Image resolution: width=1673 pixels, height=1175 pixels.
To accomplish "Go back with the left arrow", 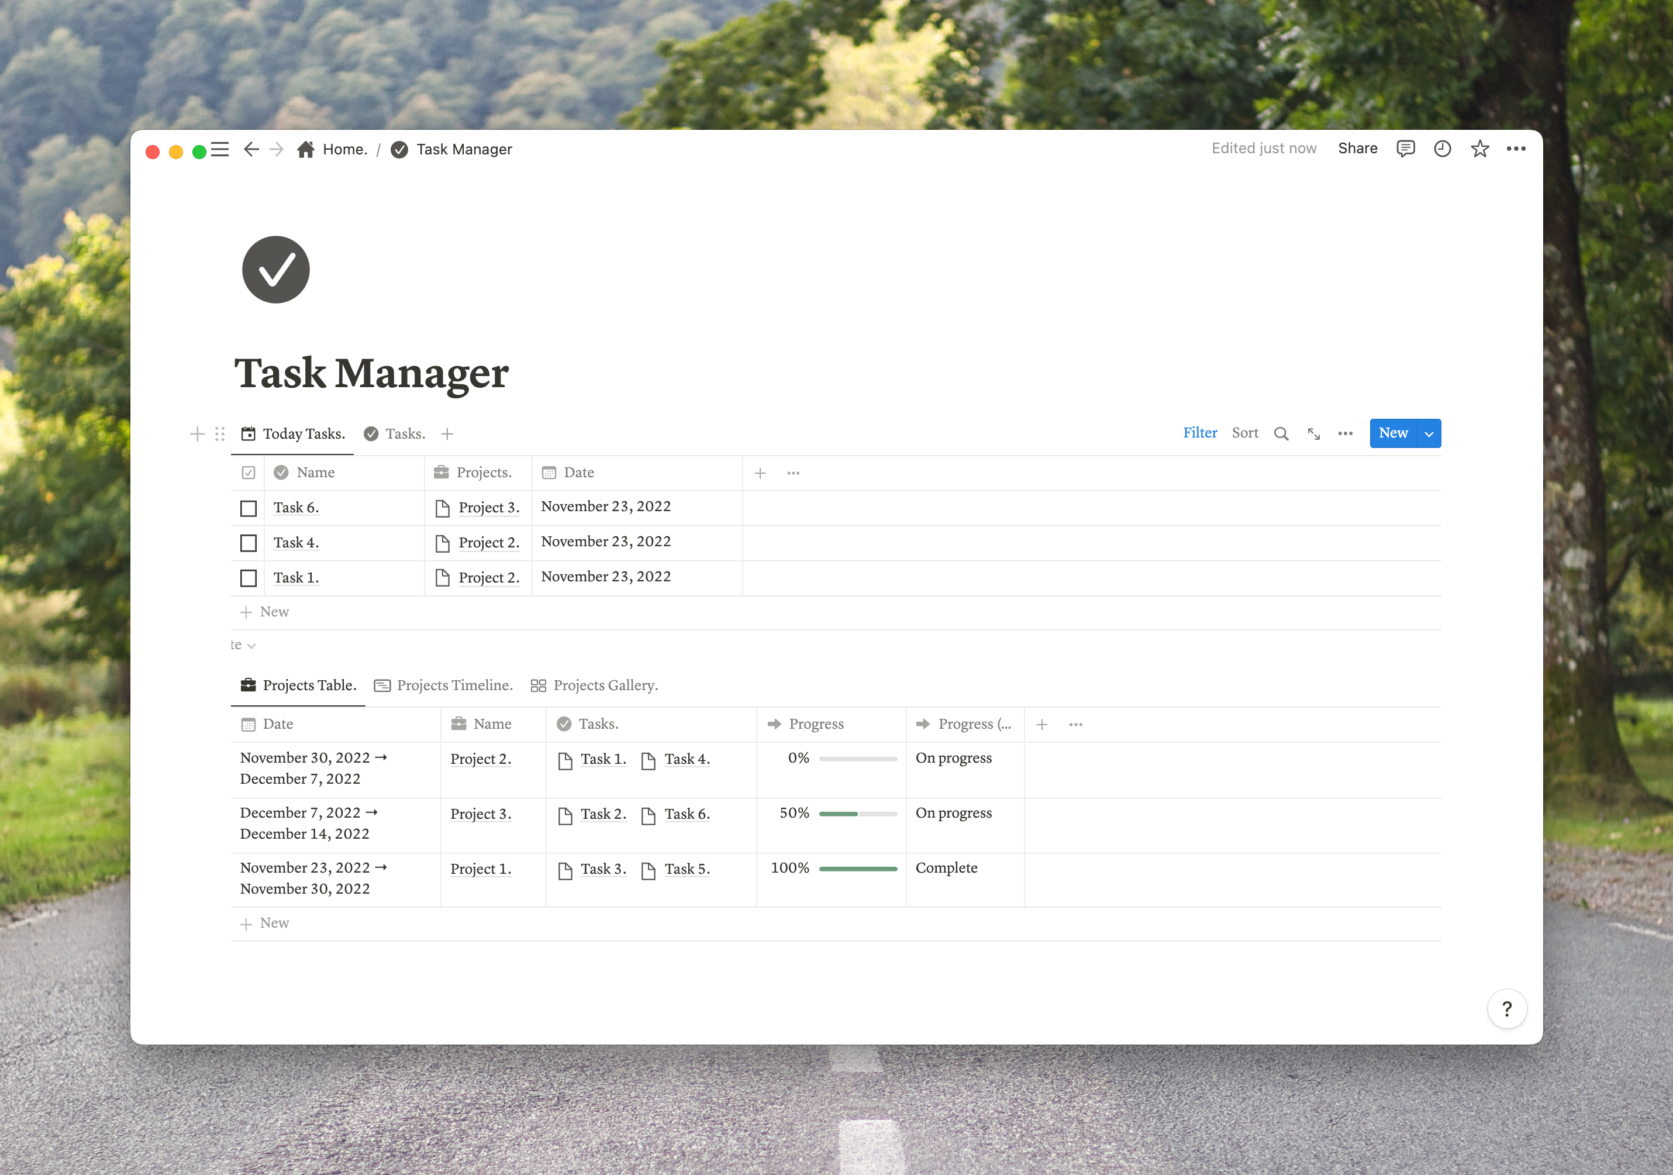I will coord(251,149).
